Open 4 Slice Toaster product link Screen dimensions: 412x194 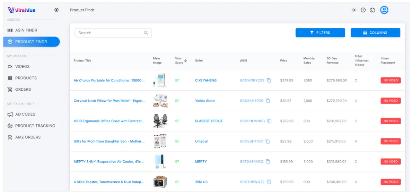[x=109, y=182]
